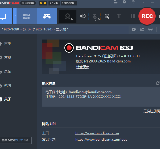The height and width of the screenshot is (149, 160).
Task: Enable the mouse click effect icon
Action: [107, 16]
